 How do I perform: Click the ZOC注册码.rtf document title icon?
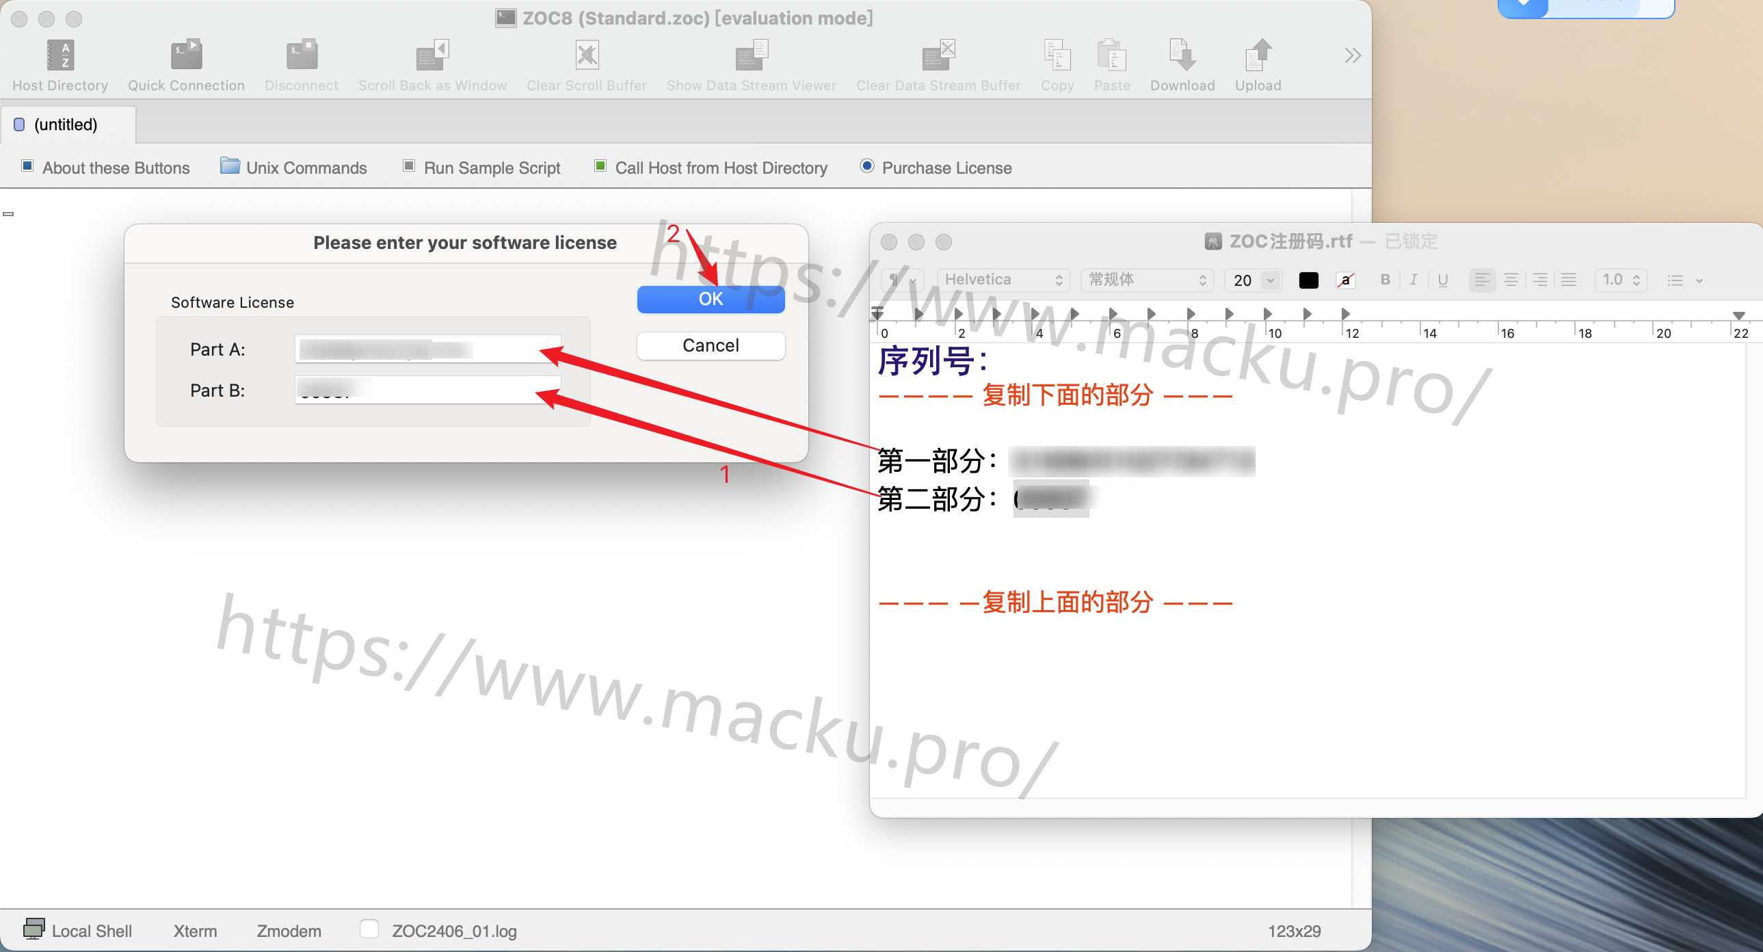click(x=1212, y=241)
